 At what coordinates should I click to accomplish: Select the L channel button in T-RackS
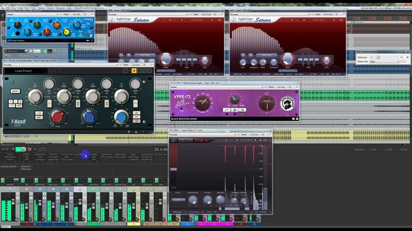click(11, 101)
